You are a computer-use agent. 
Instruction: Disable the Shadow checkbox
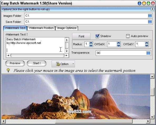tap(97, 36)
